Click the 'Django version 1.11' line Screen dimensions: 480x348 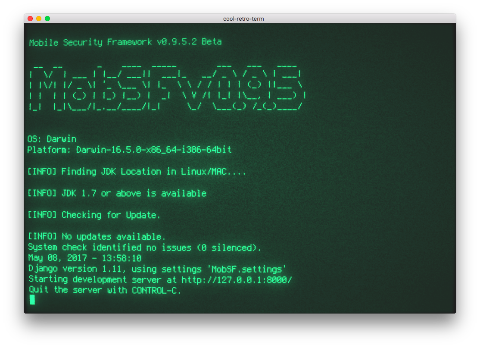(x=157, y=269)
